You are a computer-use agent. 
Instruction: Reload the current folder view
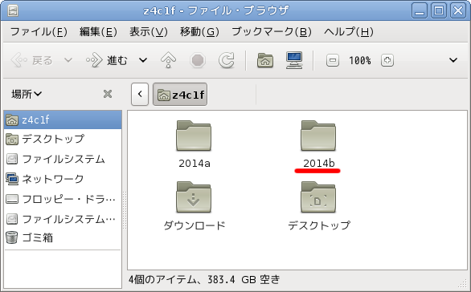pos(227,60)
